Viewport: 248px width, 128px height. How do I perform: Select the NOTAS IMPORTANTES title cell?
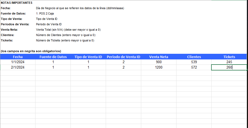pyautogui.click(x=17, y=3)
